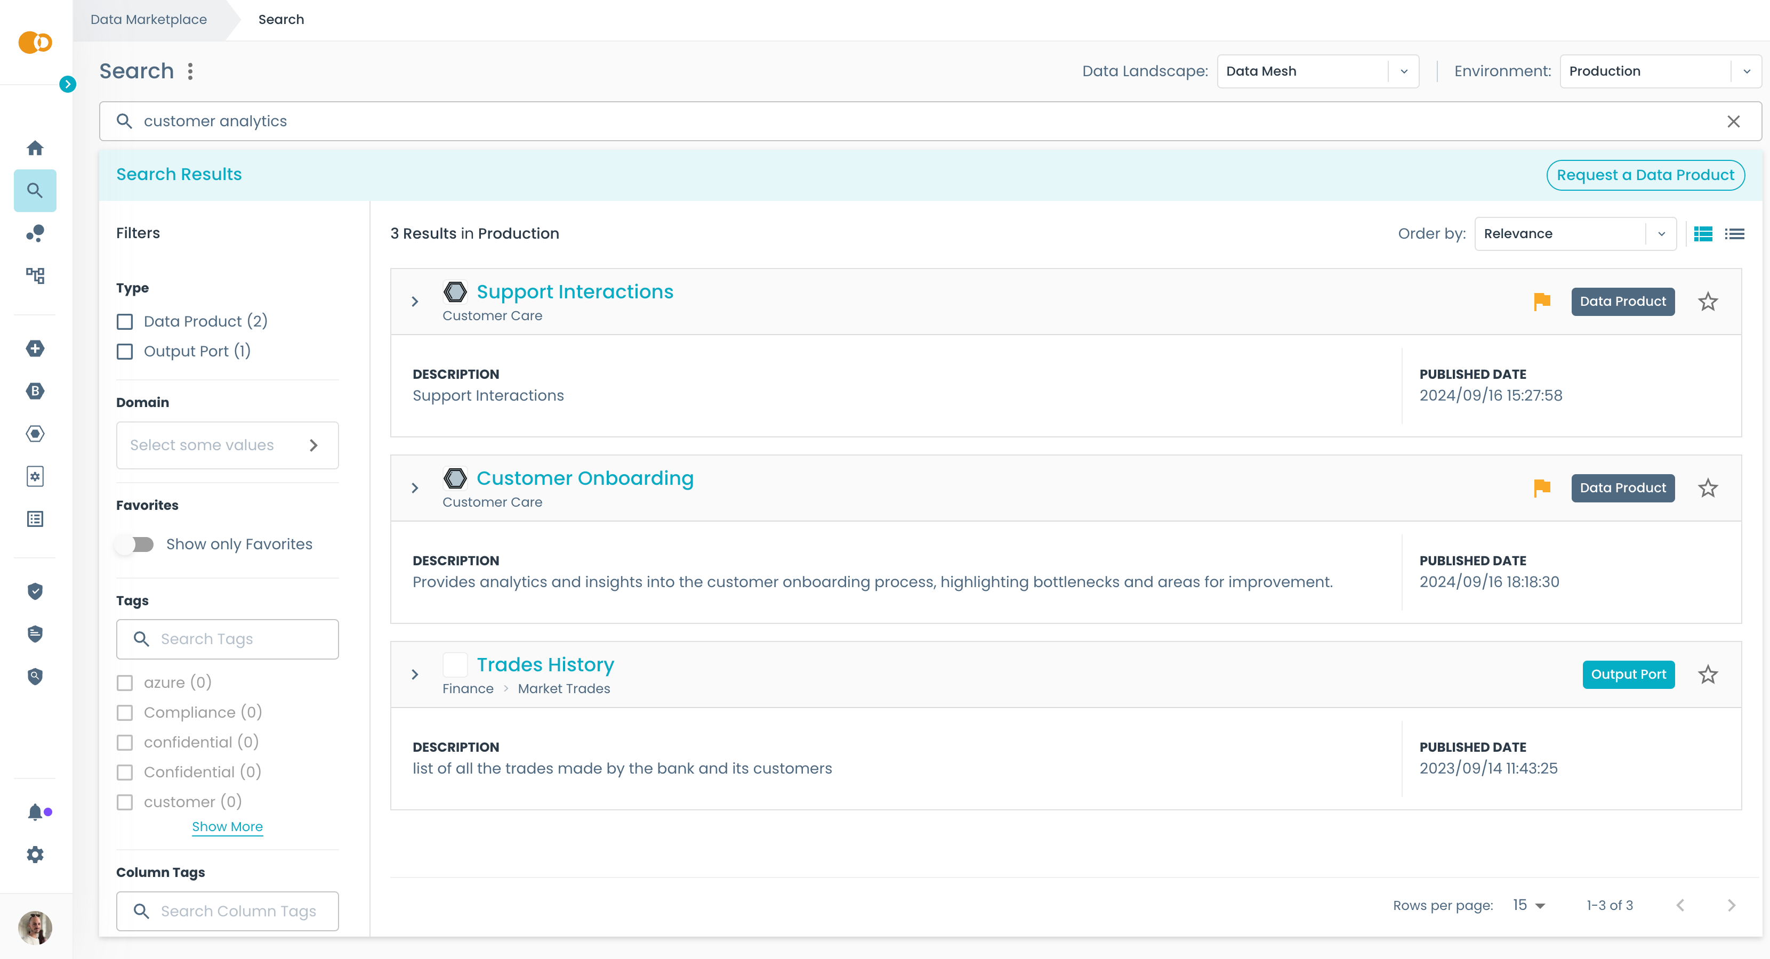Switch to compact list view icon

coord(1734,234)
